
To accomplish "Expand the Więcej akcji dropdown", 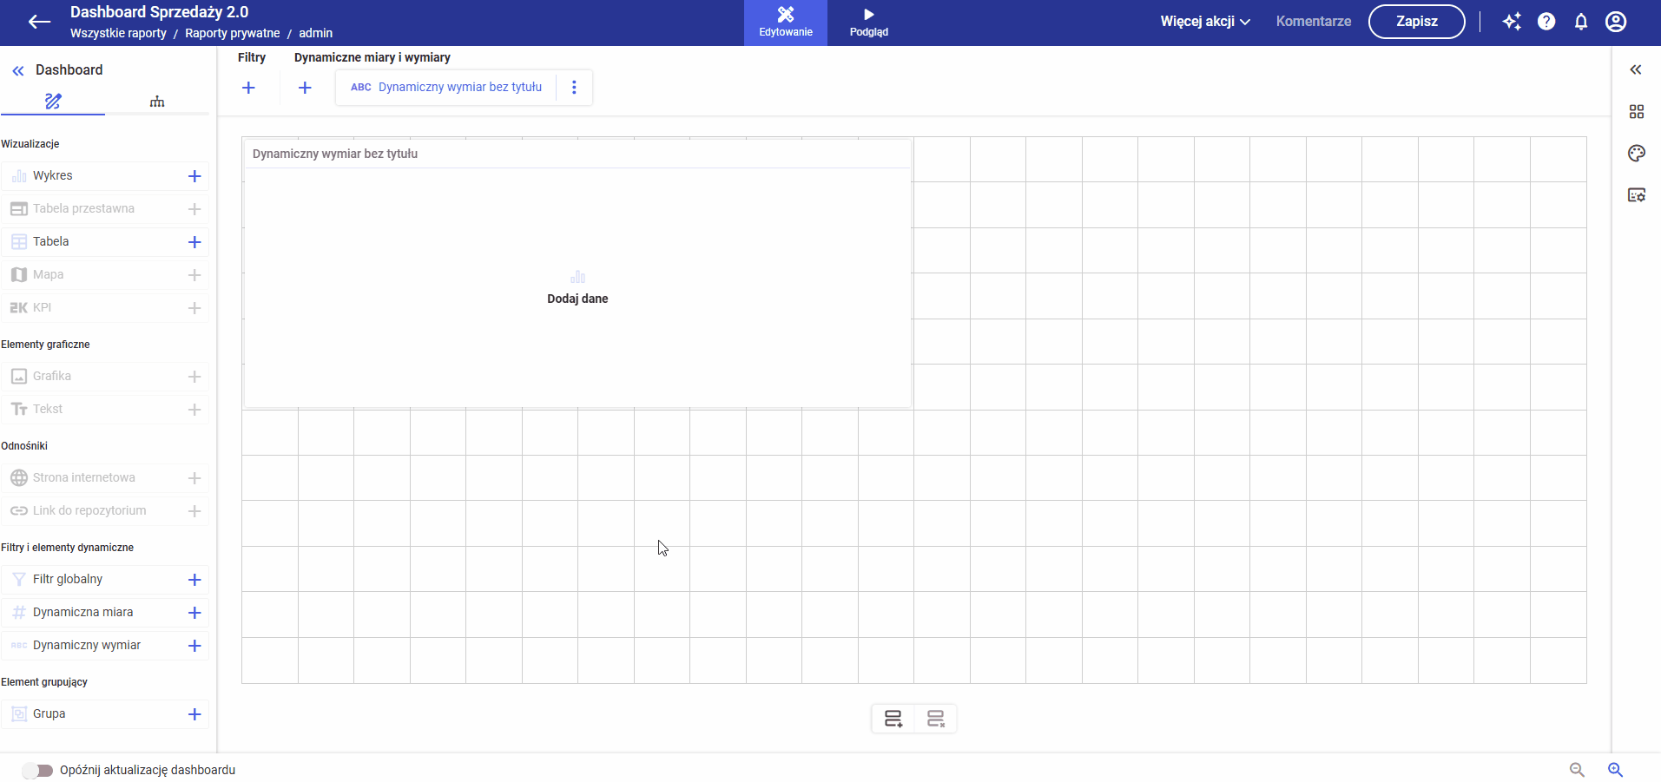I will pos(1205,22).
